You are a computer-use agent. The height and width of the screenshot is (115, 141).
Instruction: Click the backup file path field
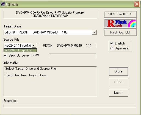click(x=73, y=56)
